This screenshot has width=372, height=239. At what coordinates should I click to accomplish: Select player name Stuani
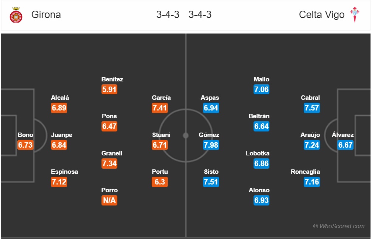(161, 135)
